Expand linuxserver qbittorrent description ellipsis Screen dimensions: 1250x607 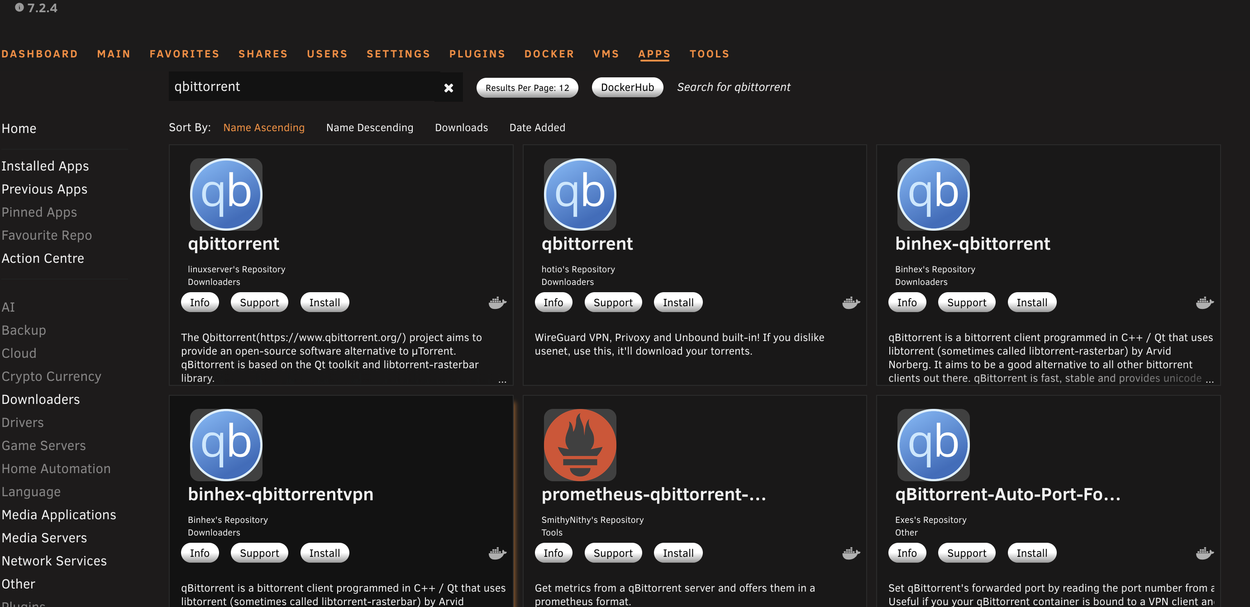[x=502, y=381]
